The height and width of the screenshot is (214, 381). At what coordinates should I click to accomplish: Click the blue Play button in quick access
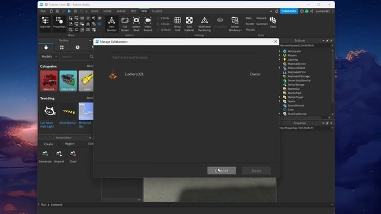click(x=69, y=11)
